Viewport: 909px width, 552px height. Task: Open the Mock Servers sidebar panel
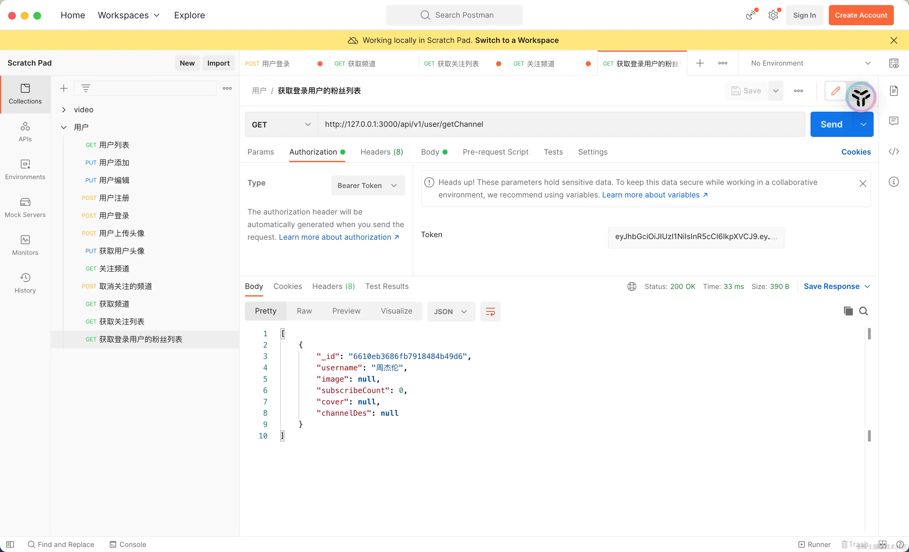(25, 207)
